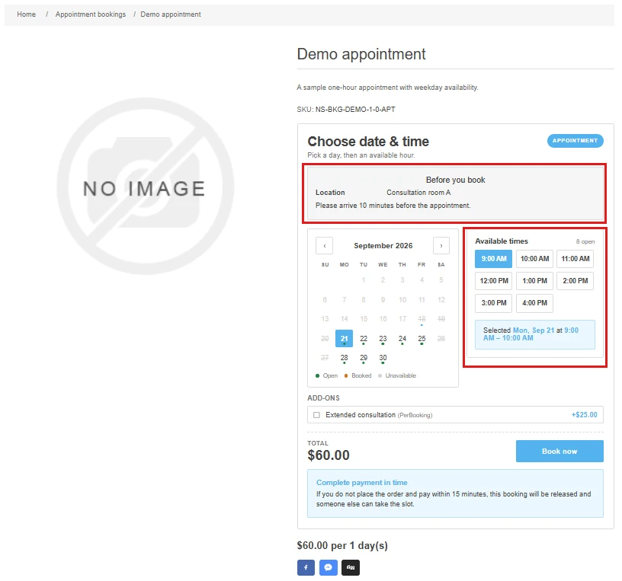This screenshot has width=622, height=581.
Task: Select September 22 in calendar
Action: (x=364, y=338)
